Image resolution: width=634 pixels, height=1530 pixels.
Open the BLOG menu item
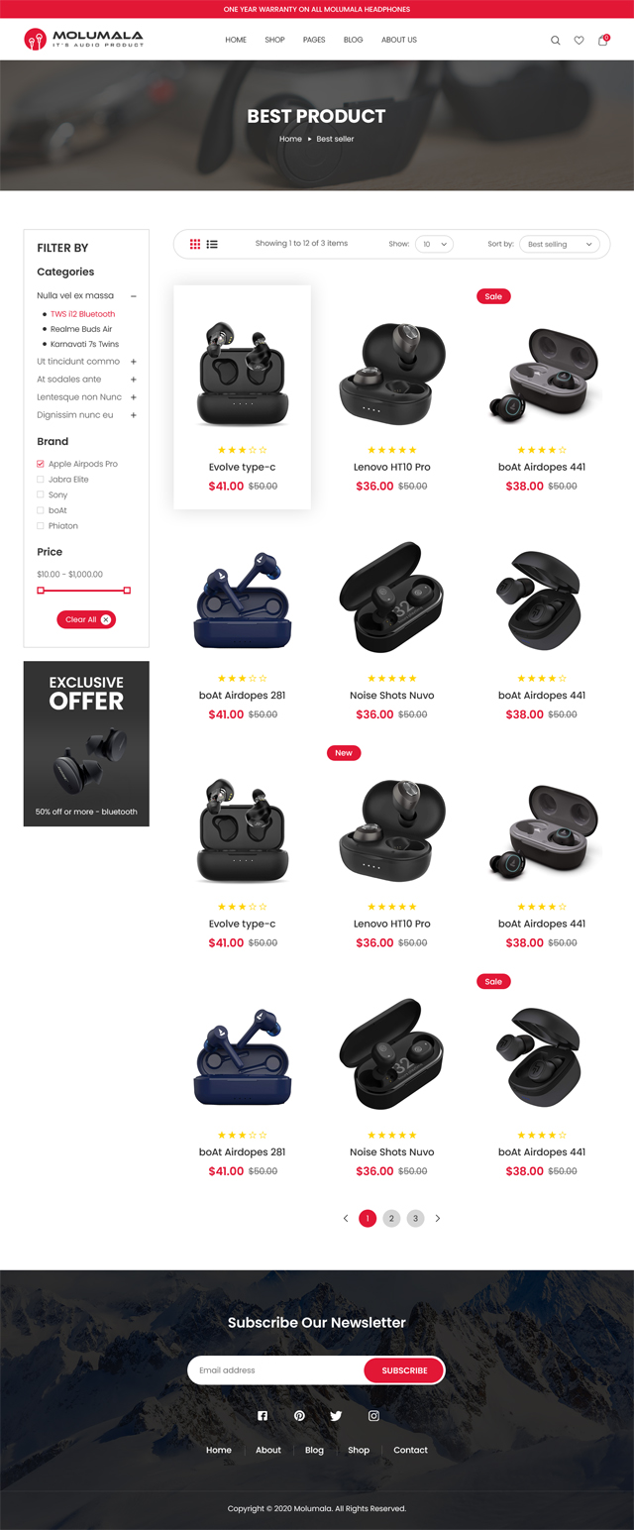353,40
